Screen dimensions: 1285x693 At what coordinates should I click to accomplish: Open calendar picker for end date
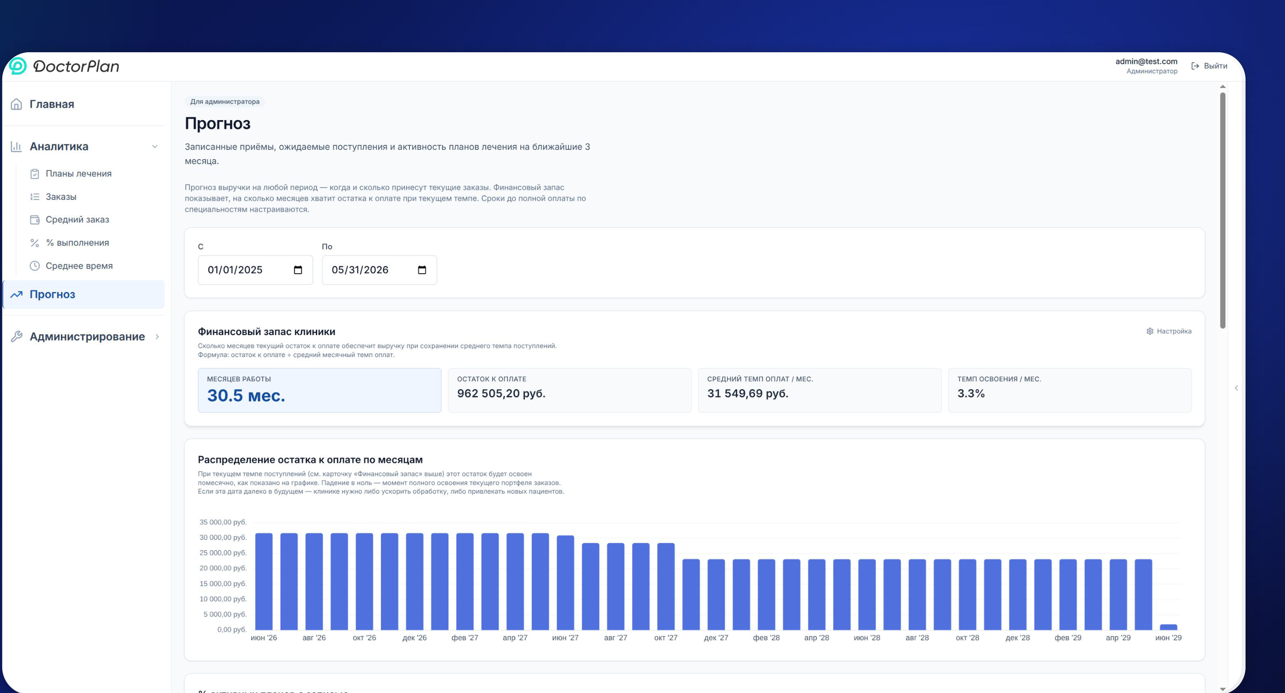coord(422,269)
